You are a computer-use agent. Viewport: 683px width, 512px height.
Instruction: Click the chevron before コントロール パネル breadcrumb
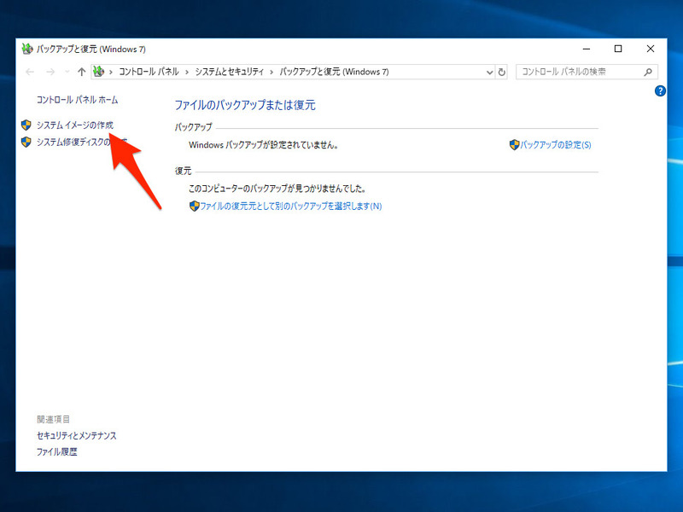[111, 73]
